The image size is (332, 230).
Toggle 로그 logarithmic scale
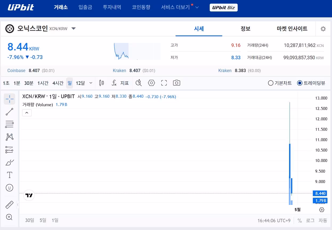point(310,220)
